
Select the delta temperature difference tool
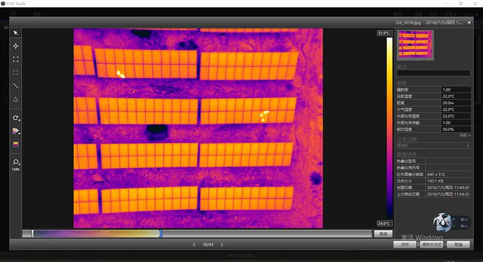click(16, 99)
